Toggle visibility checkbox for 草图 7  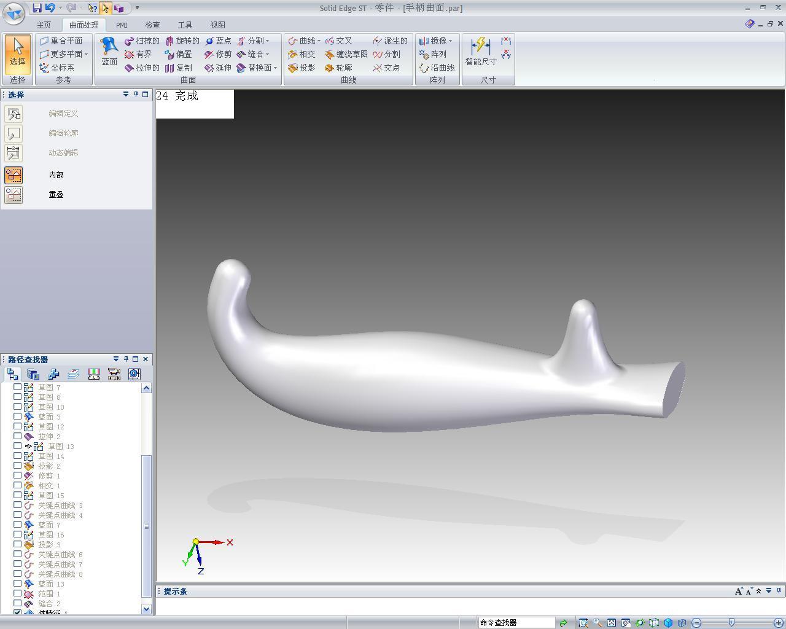tap(18, 387)
